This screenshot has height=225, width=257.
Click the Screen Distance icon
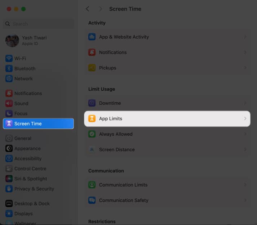(92, 149)
